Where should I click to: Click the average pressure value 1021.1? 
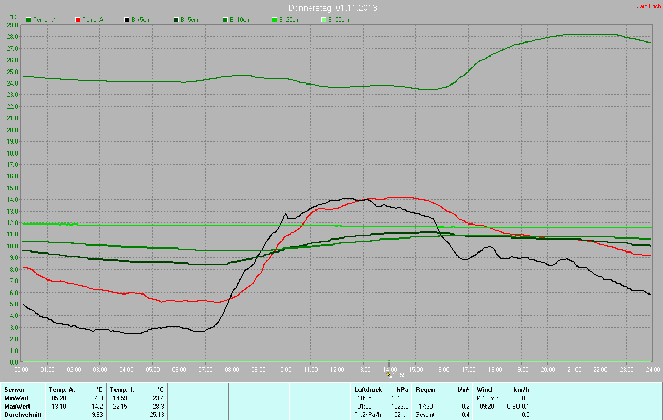coord(399,415)
